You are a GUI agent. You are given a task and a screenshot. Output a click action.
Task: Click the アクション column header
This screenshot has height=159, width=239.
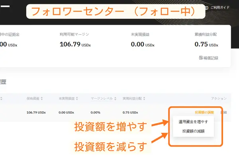pos(219,99)
